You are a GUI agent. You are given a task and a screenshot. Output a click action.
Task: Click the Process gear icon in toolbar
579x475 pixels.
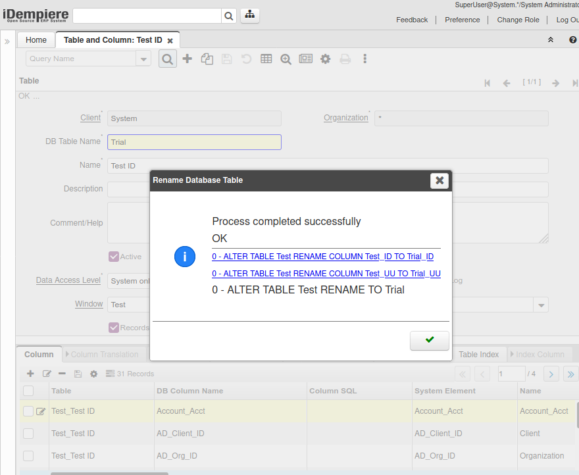pos(325,59)
